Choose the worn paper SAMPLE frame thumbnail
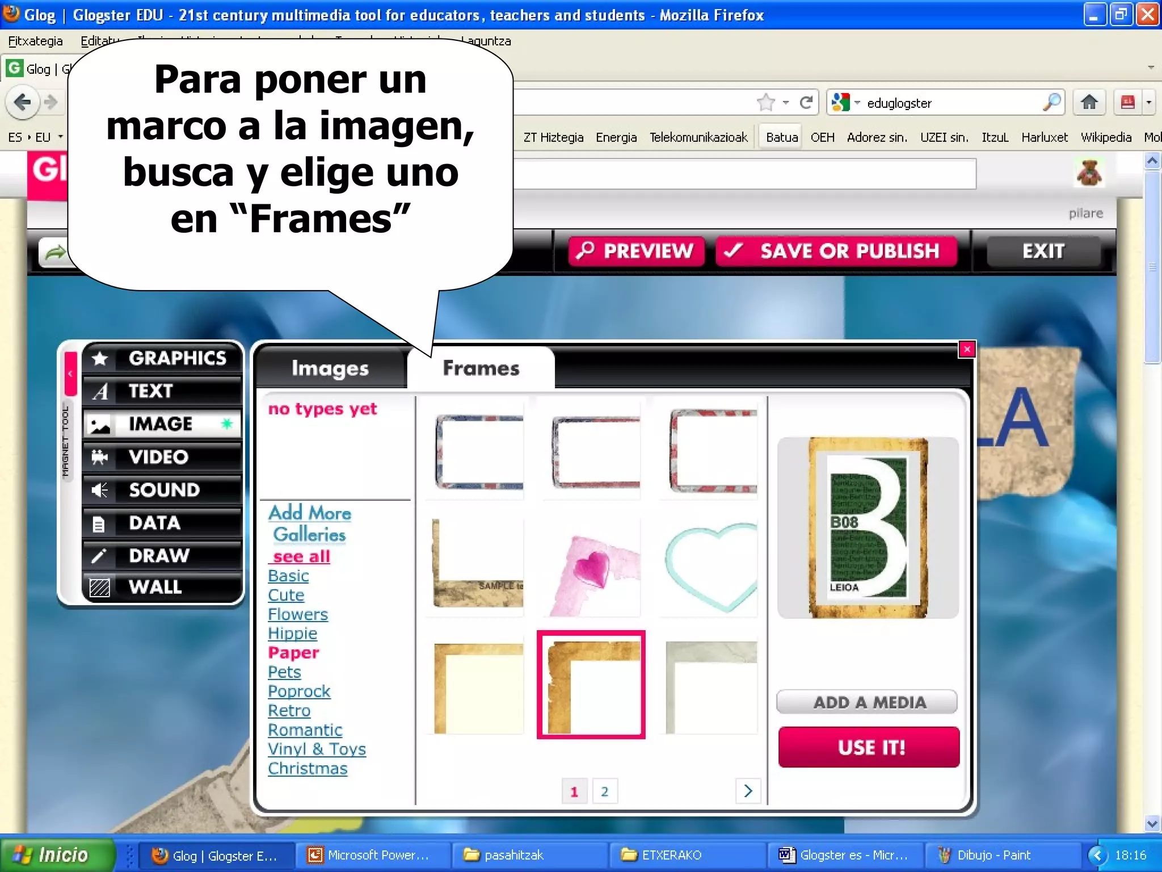 (x=475, y=568)
